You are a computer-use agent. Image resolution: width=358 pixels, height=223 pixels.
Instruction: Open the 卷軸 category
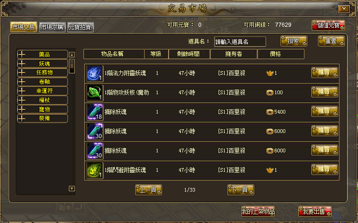[43, 82]
